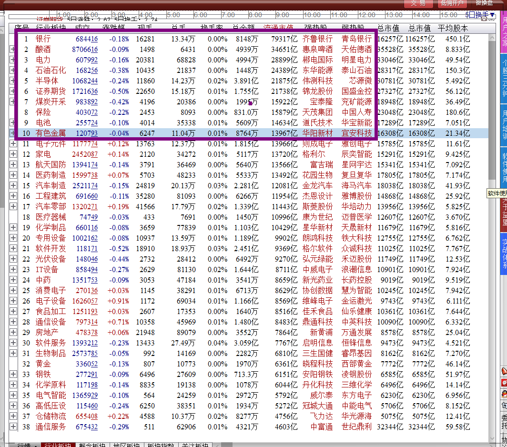Image resolution: width=507 pixels, height=447 pixels.
Task: Open the 交易 trading button
Action: tap(418, 3)
